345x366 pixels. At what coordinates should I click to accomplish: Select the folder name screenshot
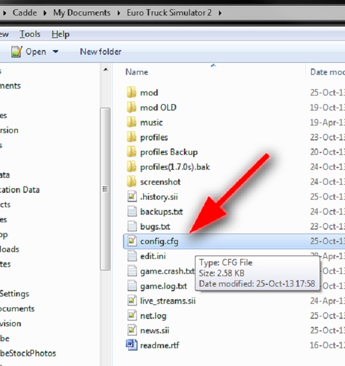pyautogui.click(x=160, y=182)
